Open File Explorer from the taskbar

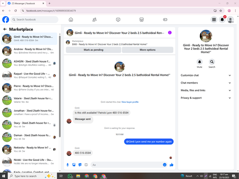pos(78,176)
